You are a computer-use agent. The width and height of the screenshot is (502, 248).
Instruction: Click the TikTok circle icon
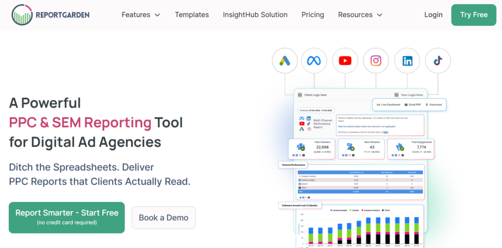tap(438, 61)
